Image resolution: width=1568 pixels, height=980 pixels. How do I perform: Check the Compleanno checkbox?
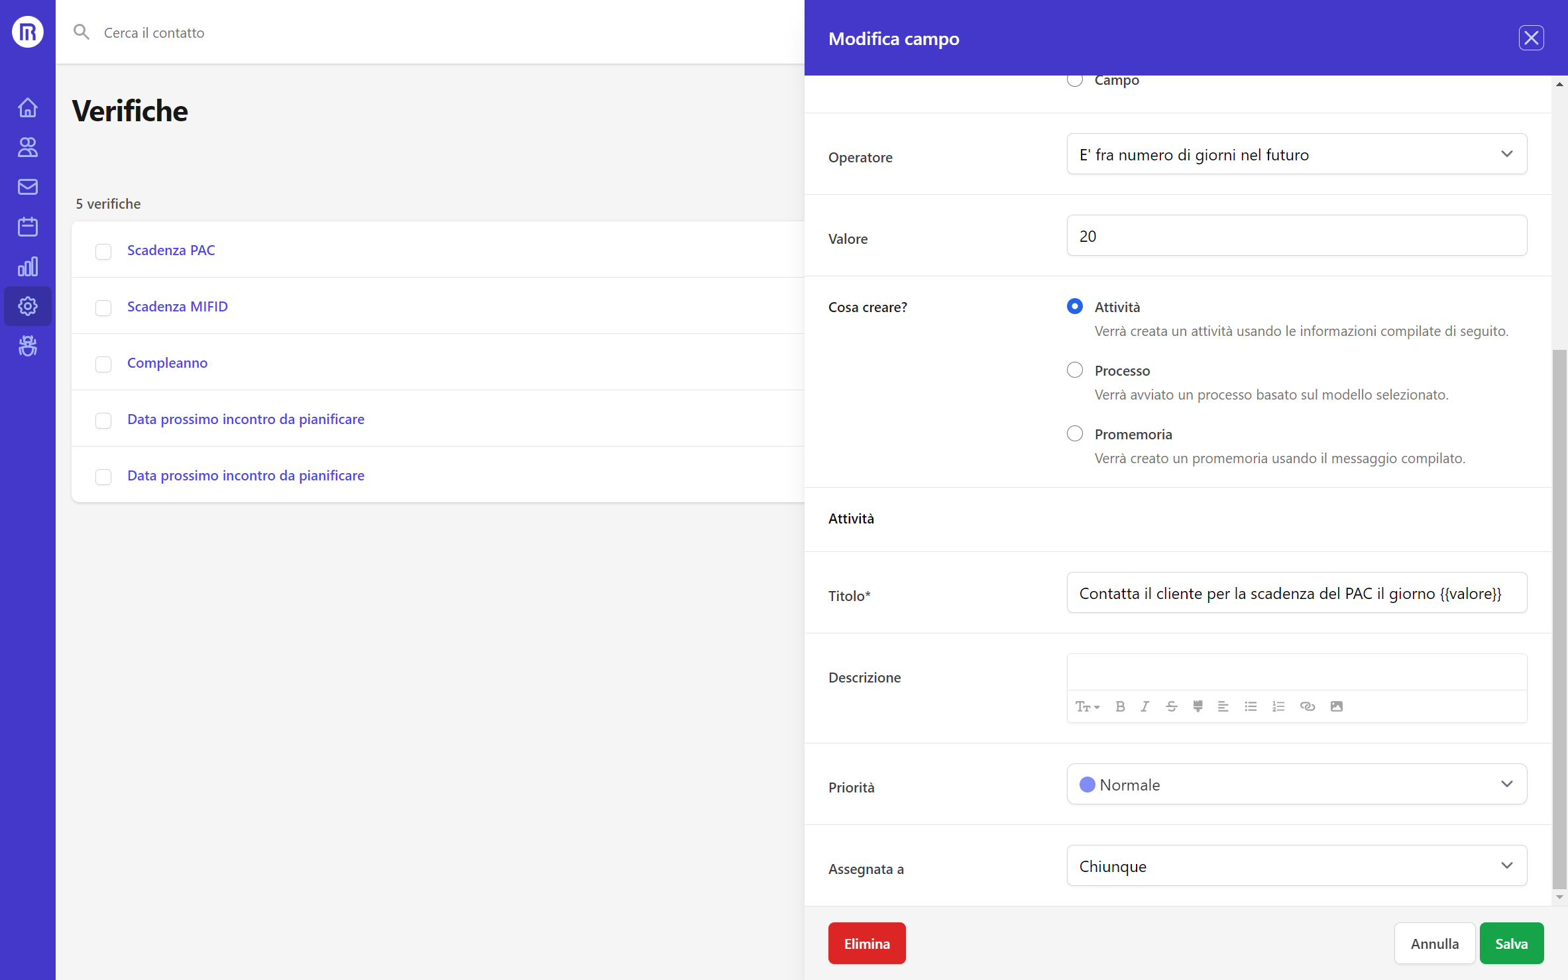[103, 364]
